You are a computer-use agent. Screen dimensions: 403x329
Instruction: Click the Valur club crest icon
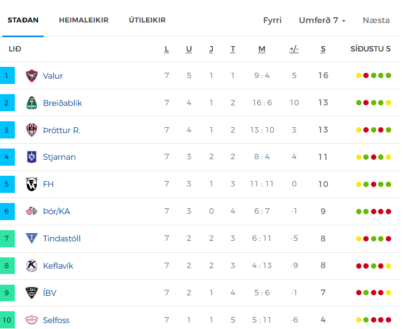pos(31,76)
